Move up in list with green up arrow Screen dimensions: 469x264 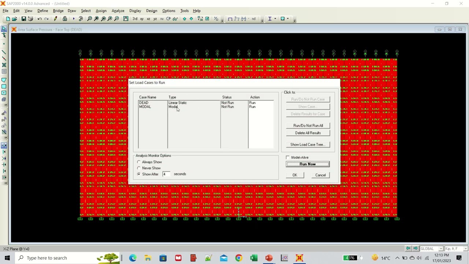click(184, 19)
